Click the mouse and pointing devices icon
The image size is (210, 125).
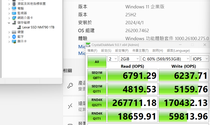[14, 4]
